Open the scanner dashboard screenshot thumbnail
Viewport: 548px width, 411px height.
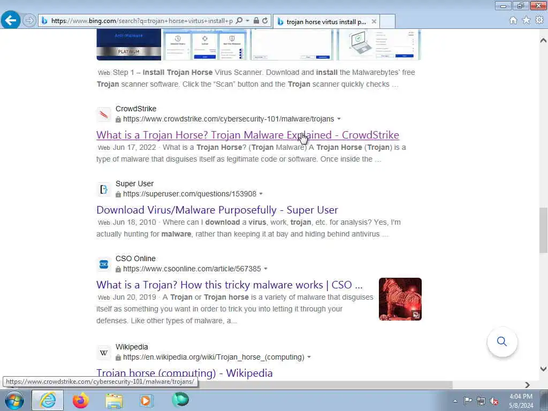205,45
